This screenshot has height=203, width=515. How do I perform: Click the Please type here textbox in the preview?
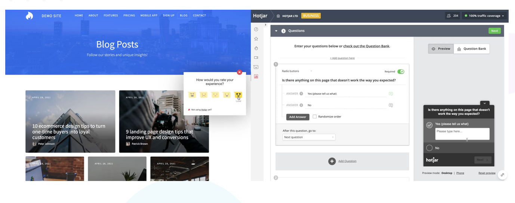[462, 134]
